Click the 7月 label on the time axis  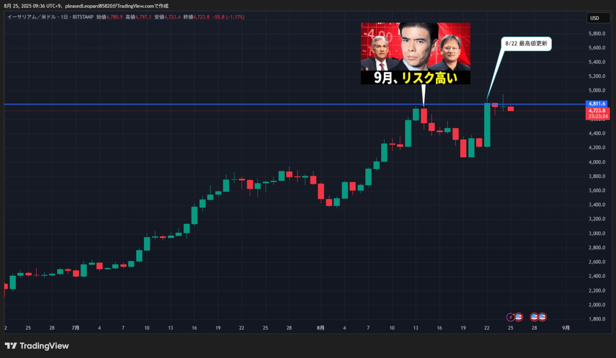tap(76, 328)
